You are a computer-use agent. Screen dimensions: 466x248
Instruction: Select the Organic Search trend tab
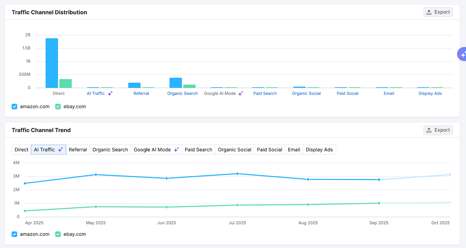coord(110,150)
